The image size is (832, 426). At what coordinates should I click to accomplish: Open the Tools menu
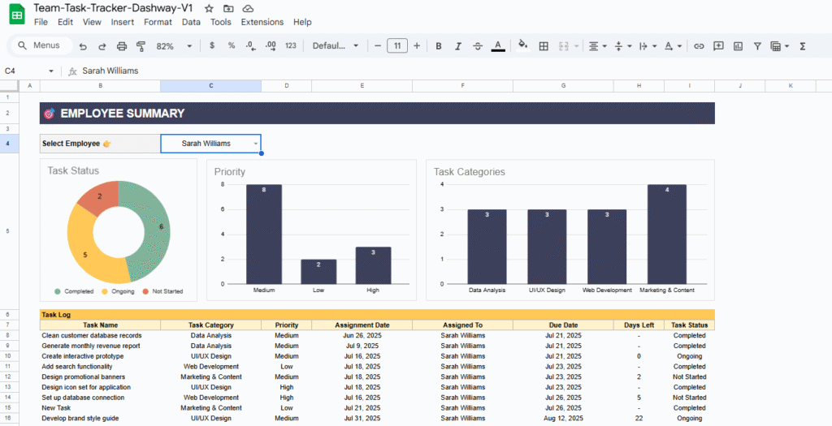(x=221, y=22)
